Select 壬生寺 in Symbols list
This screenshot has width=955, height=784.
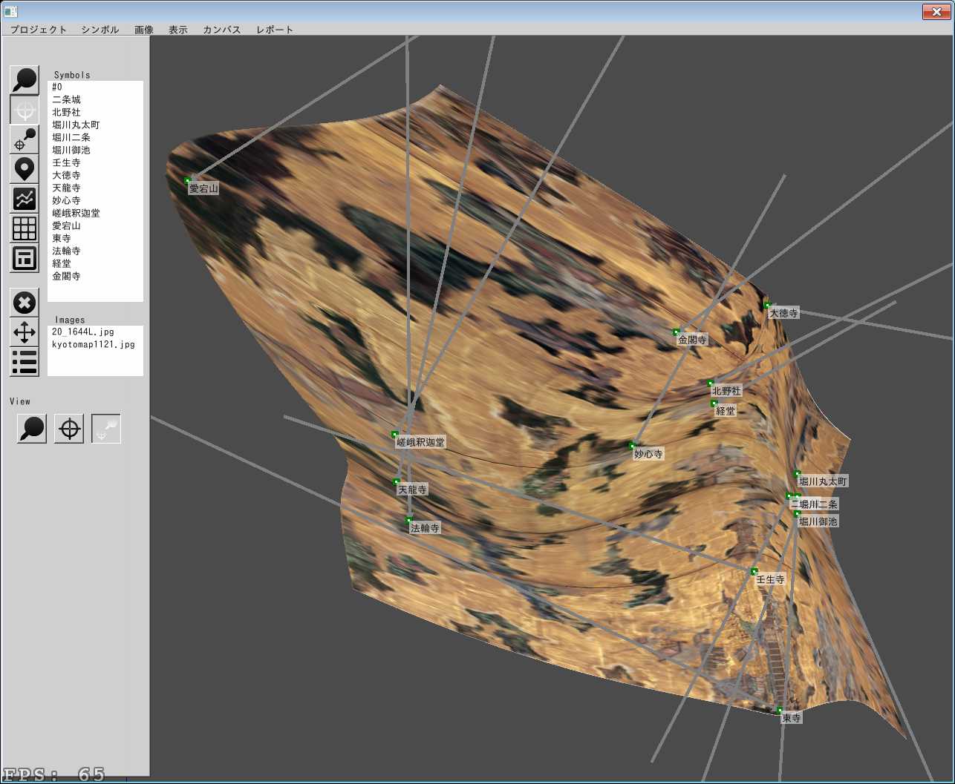(x=95, y=162)
